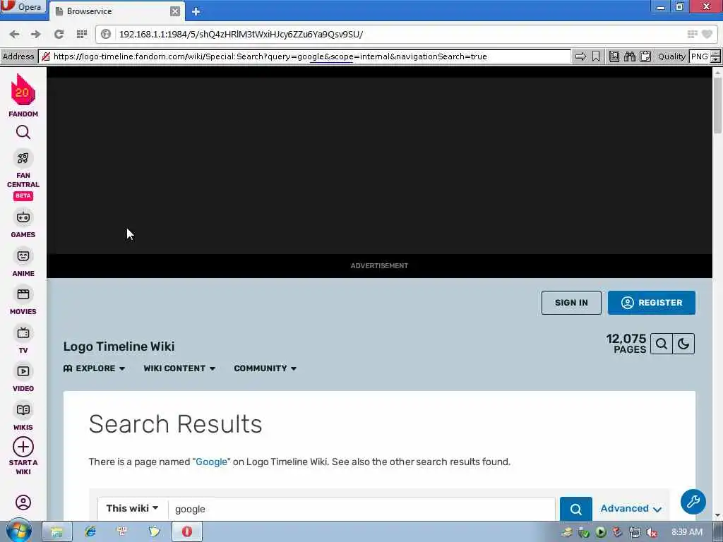The image size is (723, 542).
Task: Click the Browservice Address field
Action: click(x=304, y=56)
